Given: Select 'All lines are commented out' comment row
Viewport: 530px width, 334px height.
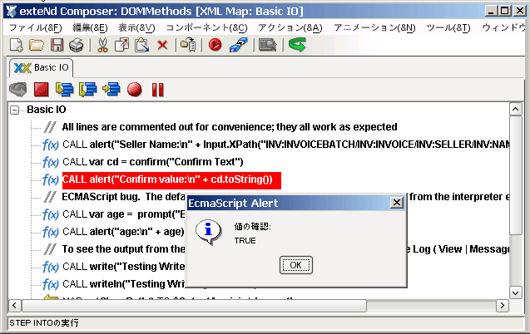Looking at the screenshot, I should coord(230,127).
